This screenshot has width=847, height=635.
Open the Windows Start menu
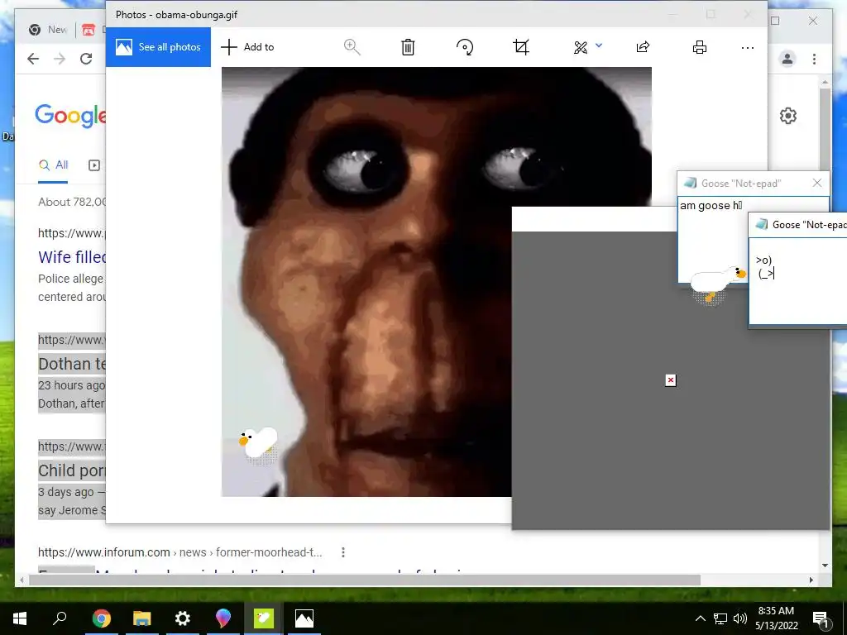(x=20, y=618)
